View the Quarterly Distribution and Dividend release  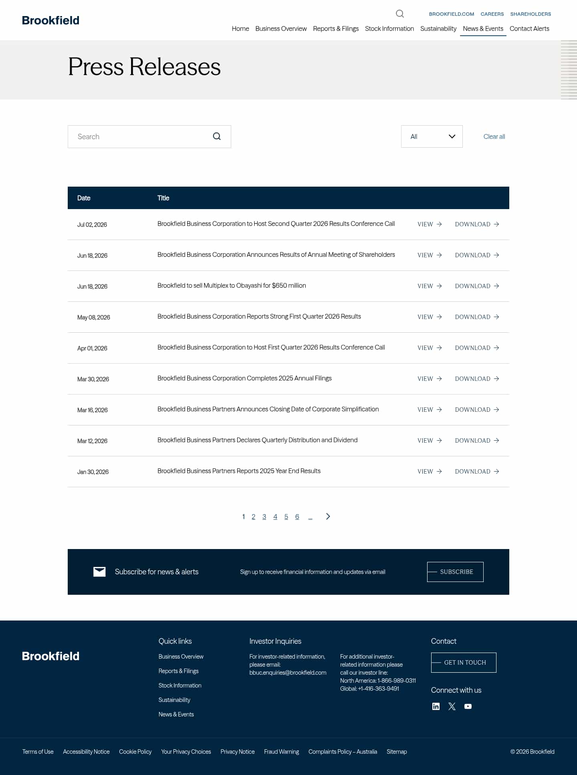tap(430, 441)
